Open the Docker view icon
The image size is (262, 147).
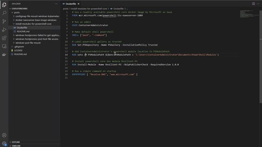[x=4, y=55]
